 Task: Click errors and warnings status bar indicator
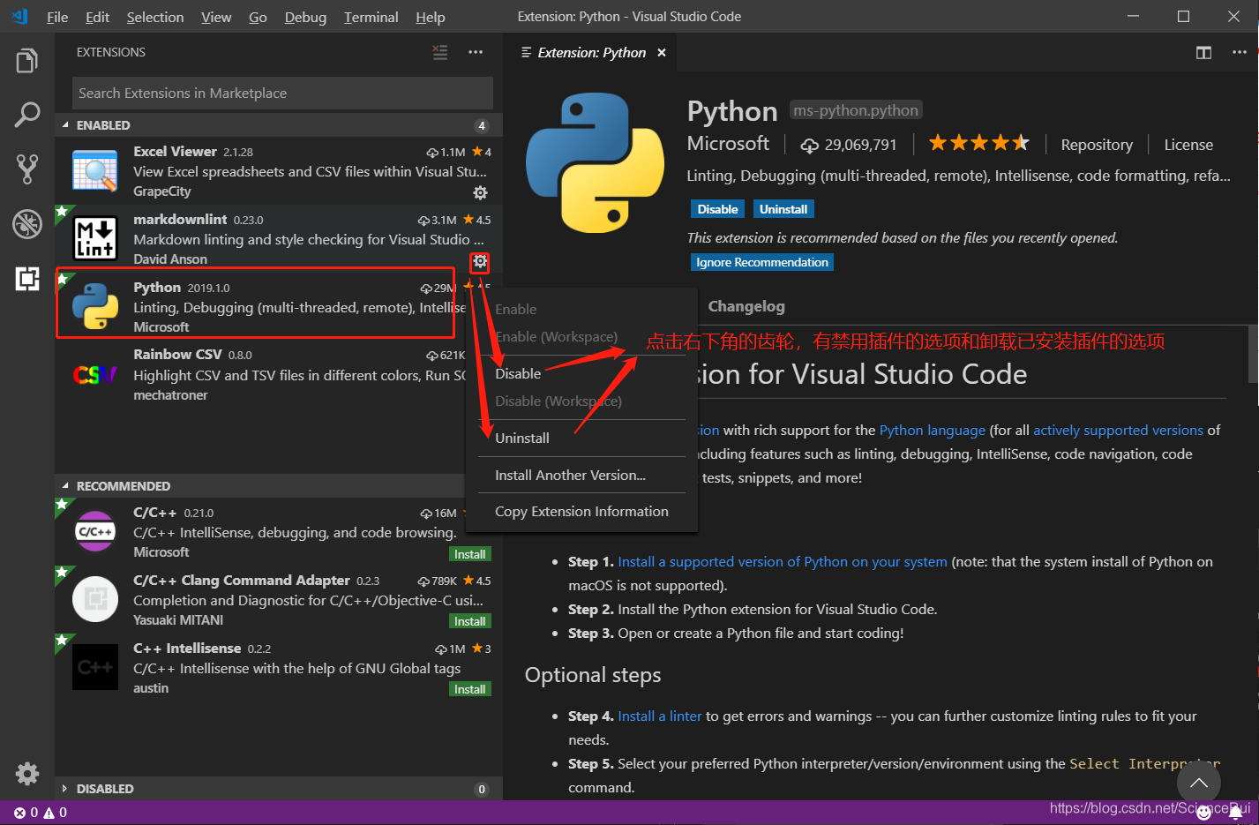(41, 813)
